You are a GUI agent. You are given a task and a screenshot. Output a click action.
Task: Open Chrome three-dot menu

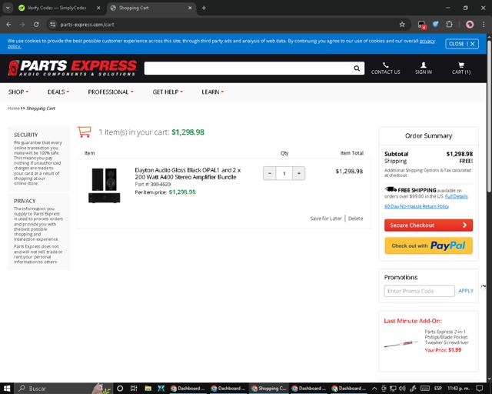[484, 25]
